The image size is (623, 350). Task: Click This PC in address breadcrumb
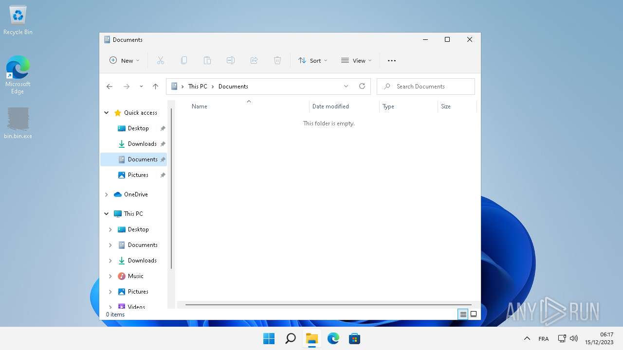198,87
